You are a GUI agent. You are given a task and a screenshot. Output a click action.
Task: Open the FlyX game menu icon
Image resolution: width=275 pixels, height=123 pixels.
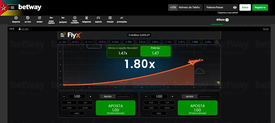tap(63, 35)
